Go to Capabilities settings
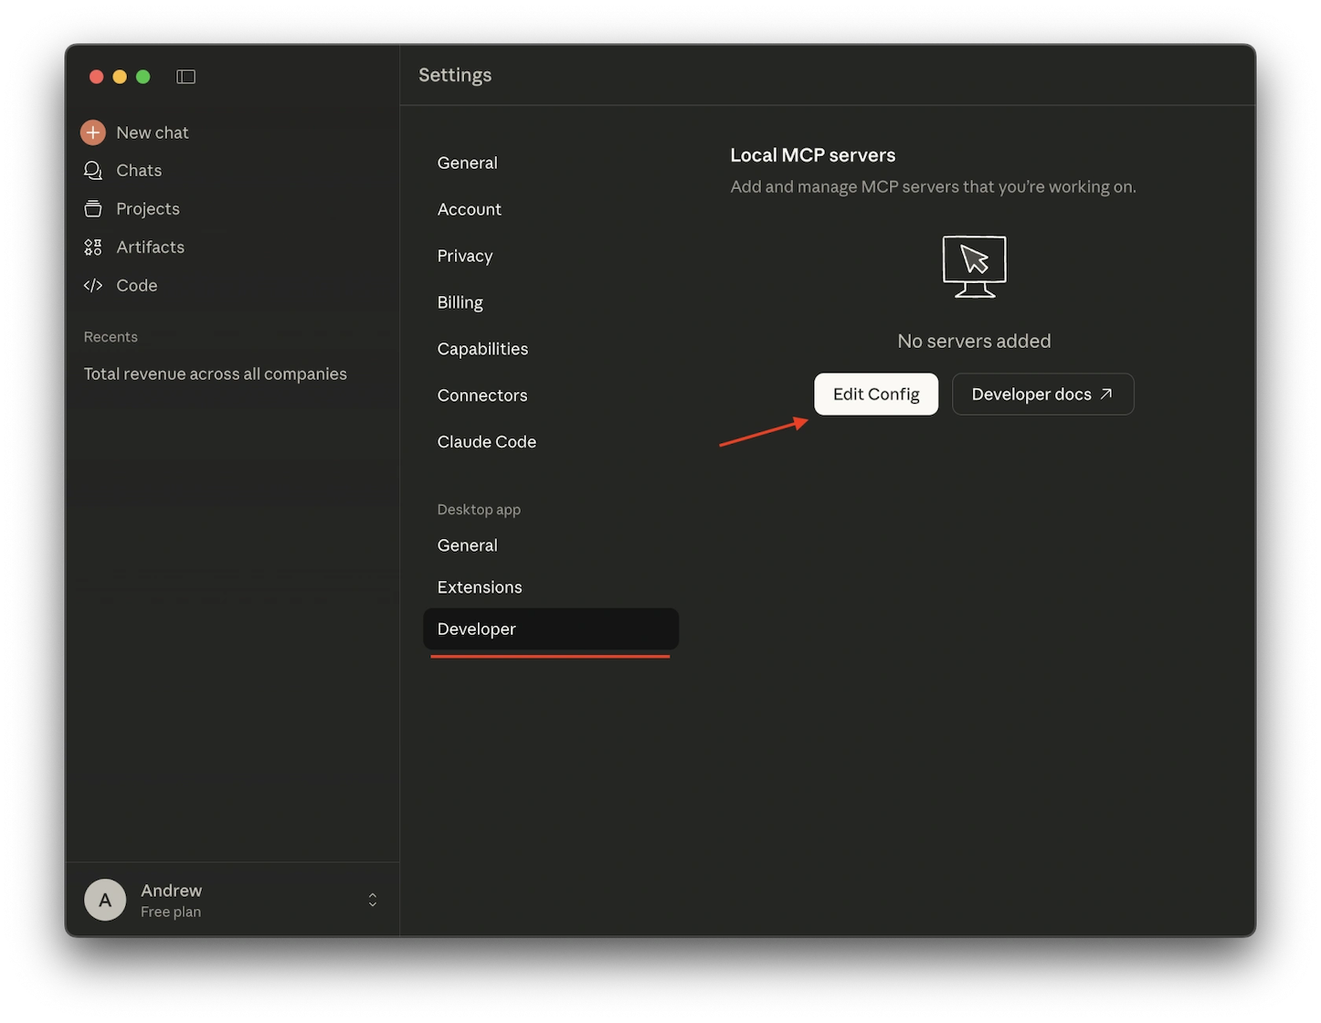The image size is (1321, 1023). coord(482,349)
